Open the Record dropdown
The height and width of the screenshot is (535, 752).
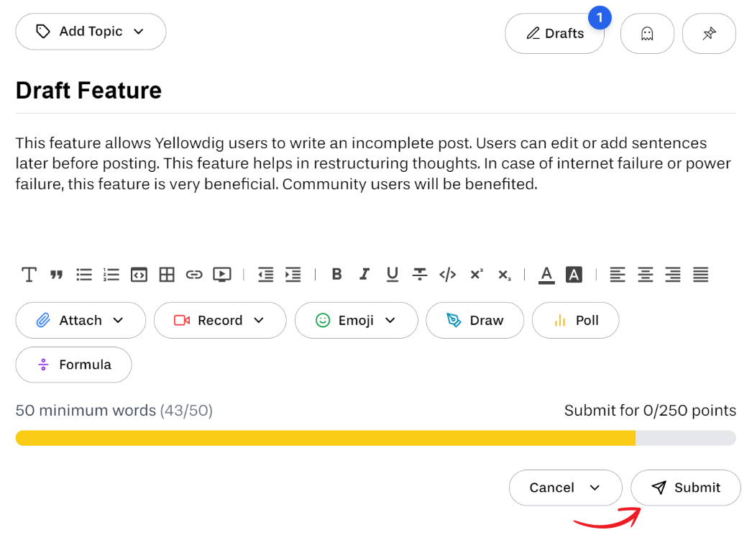pyautogui.click(x=220, y=321)
